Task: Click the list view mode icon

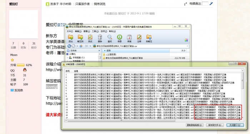Action: 86,46
